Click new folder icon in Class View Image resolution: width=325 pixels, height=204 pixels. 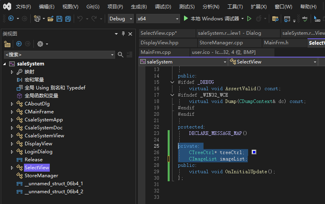click(x=7, y=44)
